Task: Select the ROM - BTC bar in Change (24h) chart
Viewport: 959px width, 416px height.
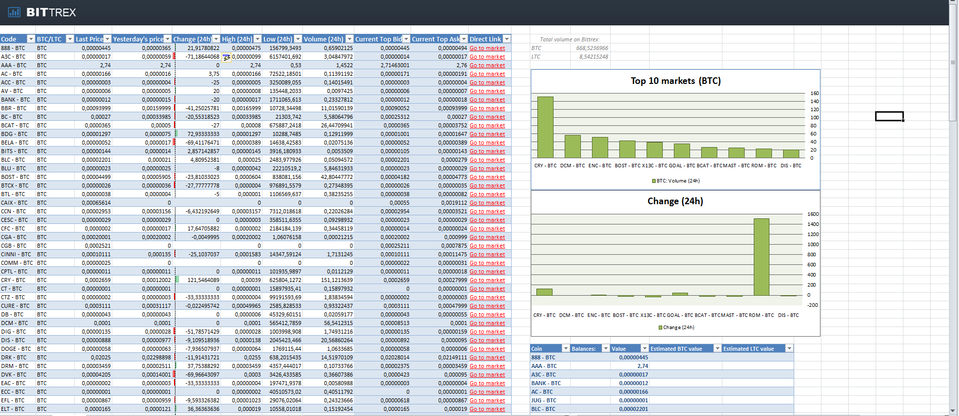Action: [761, 257]
